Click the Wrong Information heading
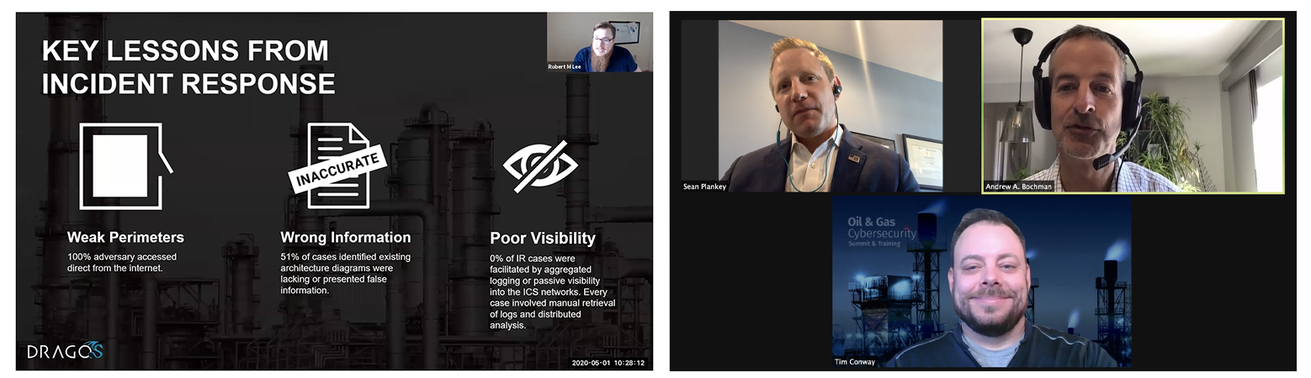Viewport: 1311px width, 378px height. pos(346,238)
